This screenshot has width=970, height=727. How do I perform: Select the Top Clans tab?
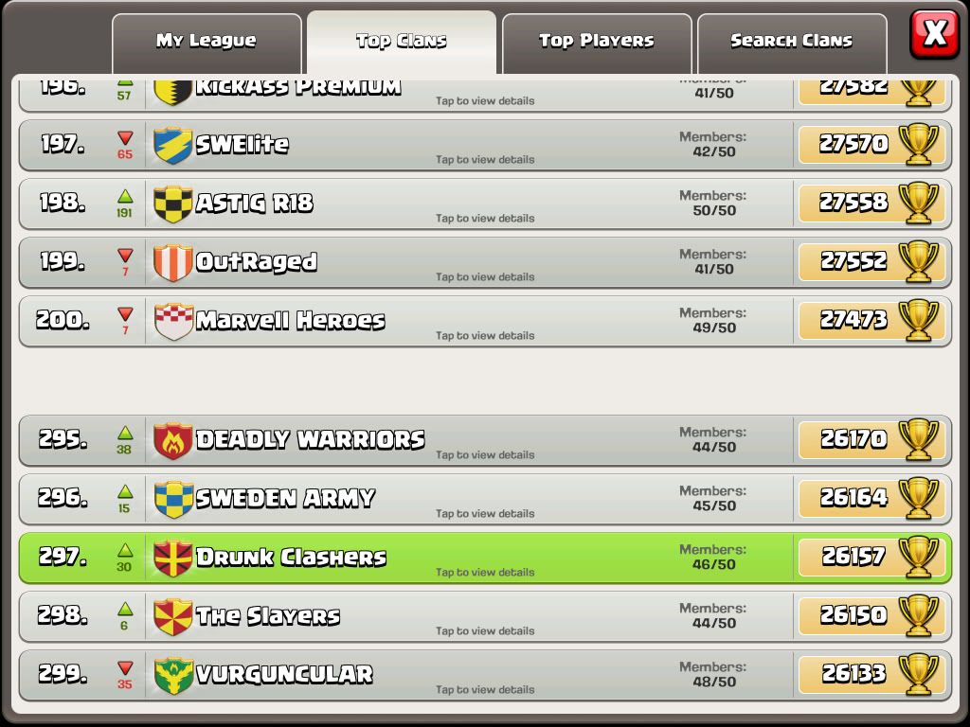(402, 42)
